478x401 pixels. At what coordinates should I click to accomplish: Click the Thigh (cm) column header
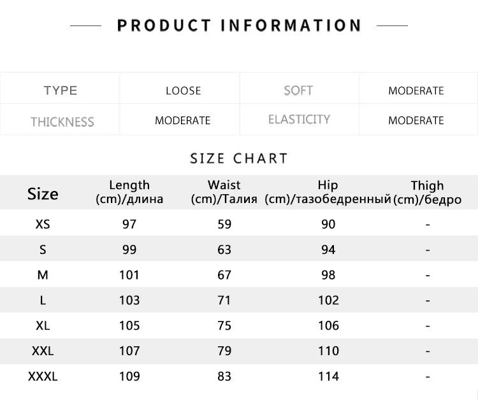427,192
